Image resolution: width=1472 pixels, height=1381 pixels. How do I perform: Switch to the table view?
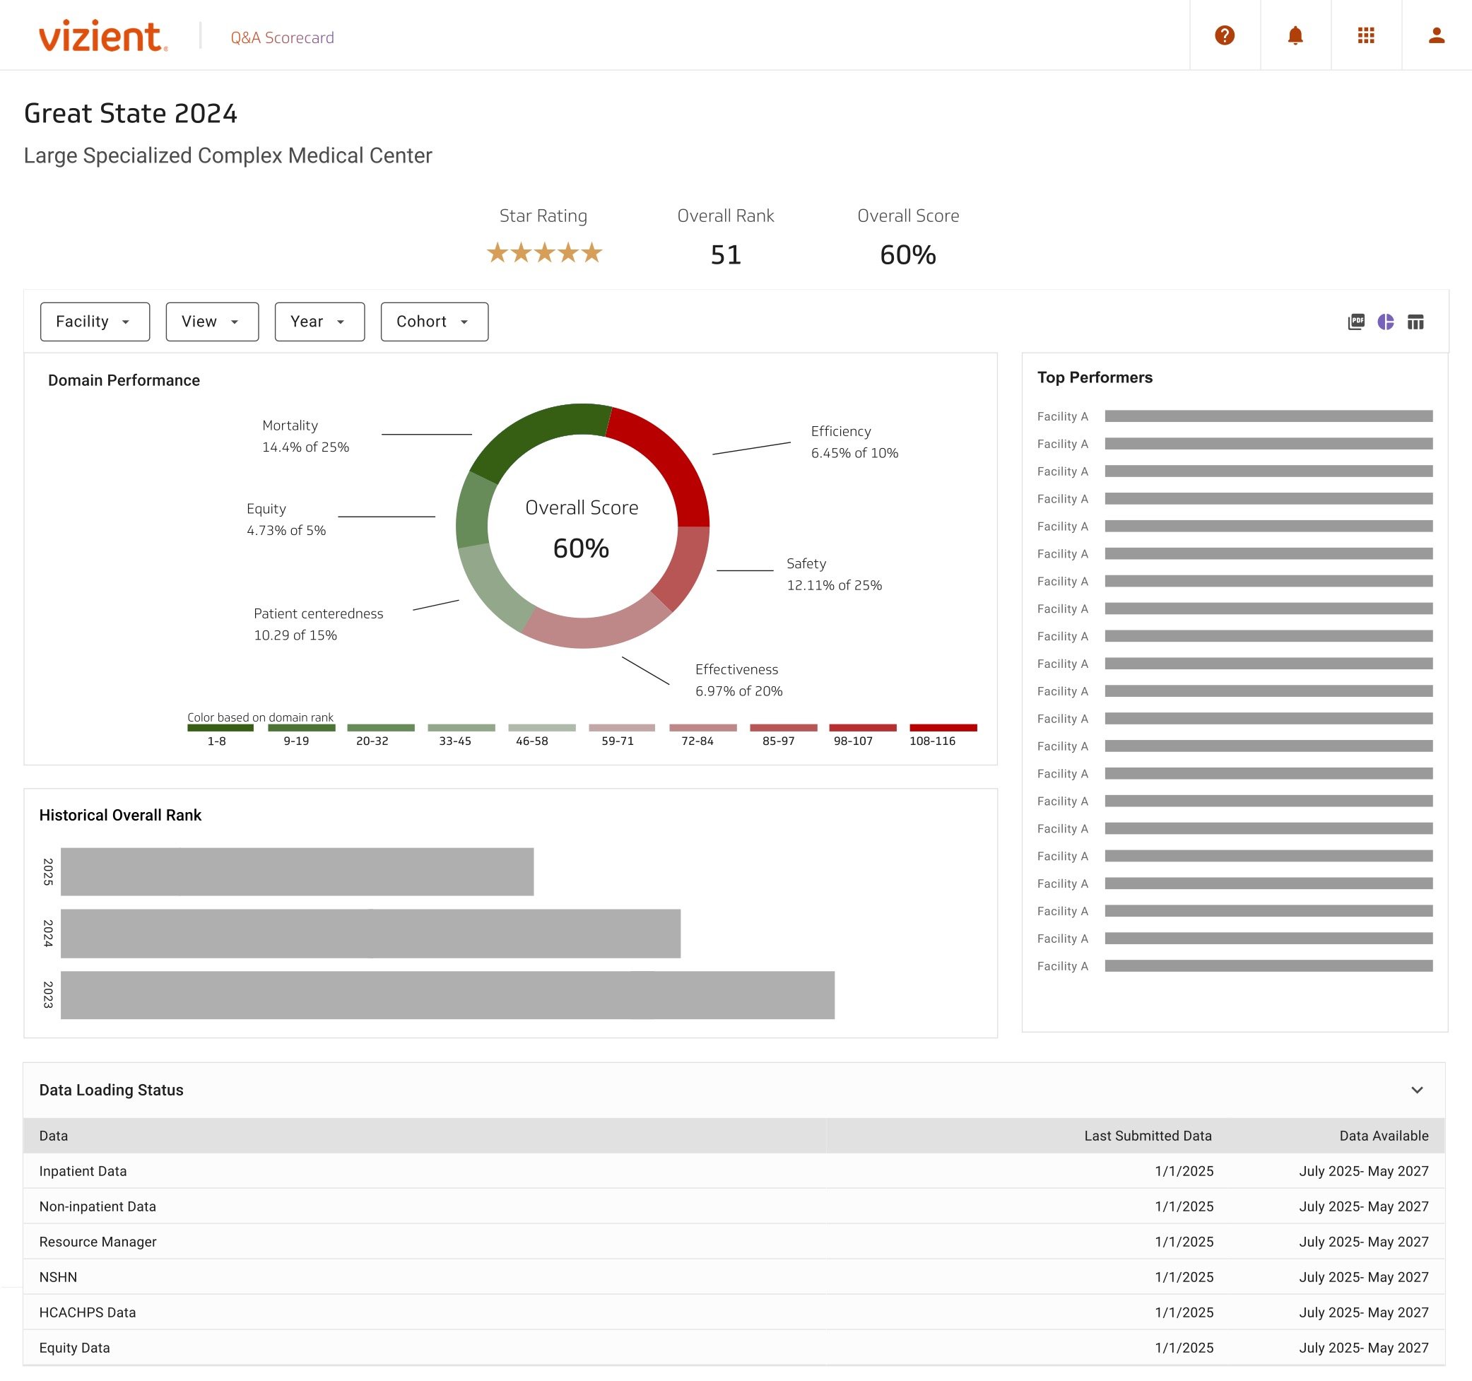[x=1415, y=322]
